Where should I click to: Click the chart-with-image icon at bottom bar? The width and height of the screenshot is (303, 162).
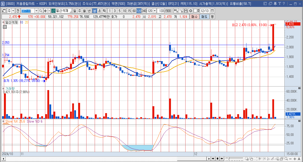click(x=282, y=159)
